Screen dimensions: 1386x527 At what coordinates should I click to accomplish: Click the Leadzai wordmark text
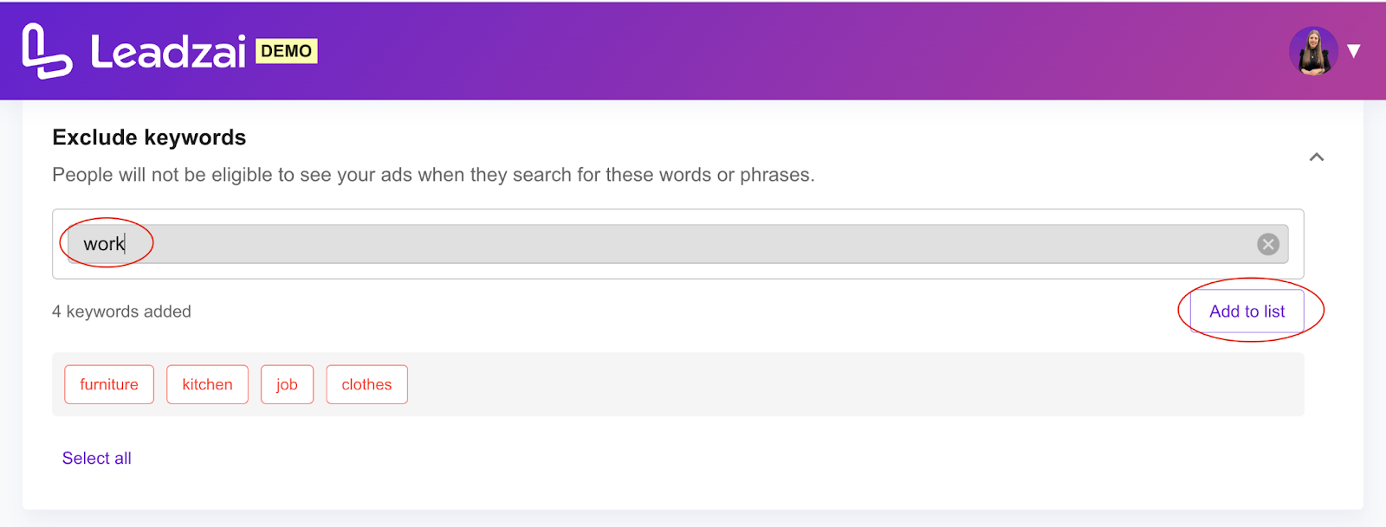click(168, 52)
